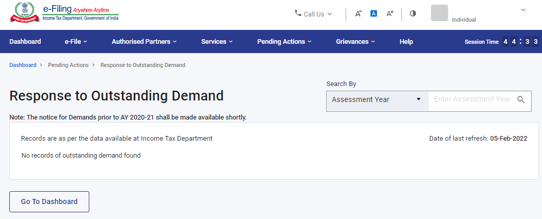Click the user profile avatar
Viewport: 542px width, 219px height.
(x=439, y=13)
